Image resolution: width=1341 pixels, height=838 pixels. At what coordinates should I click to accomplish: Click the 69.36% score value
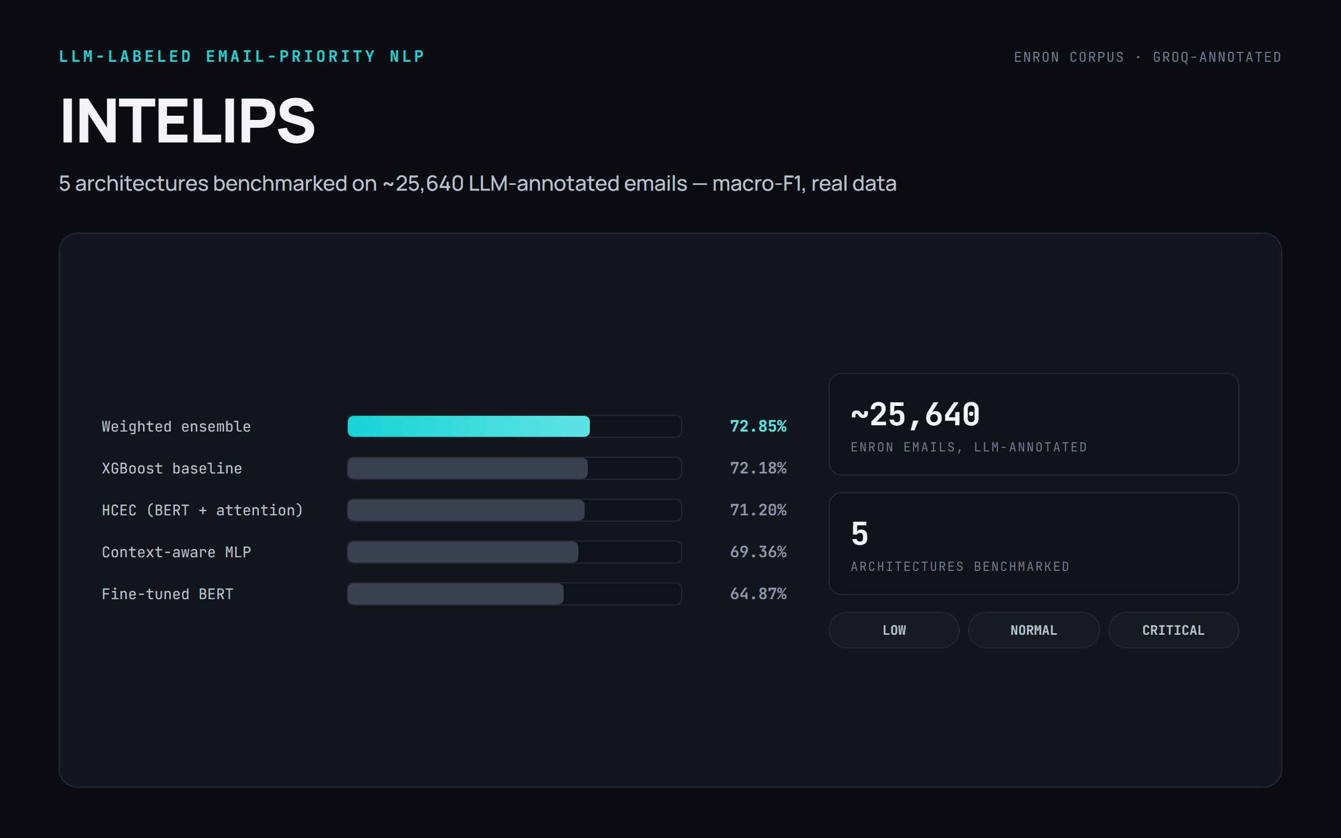pyautogui.click(x=758, y=552)
